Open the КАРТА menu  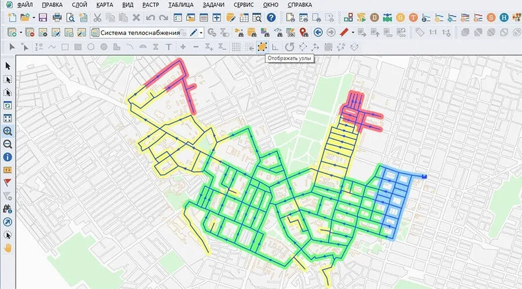pos(104,5)
